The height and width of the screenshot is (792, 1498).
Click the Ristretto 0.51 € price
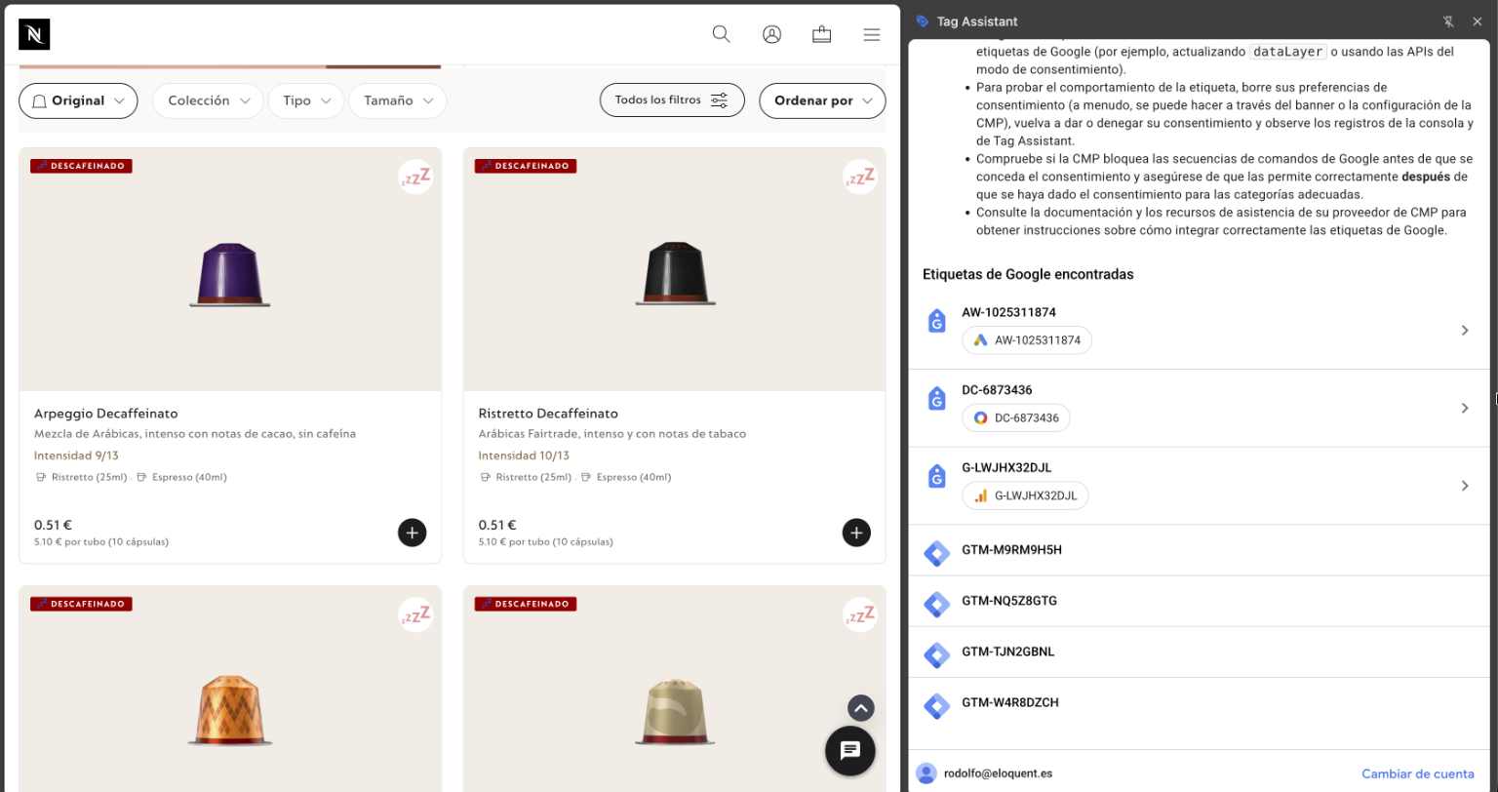pyautogui.click(x=496, y=525)
